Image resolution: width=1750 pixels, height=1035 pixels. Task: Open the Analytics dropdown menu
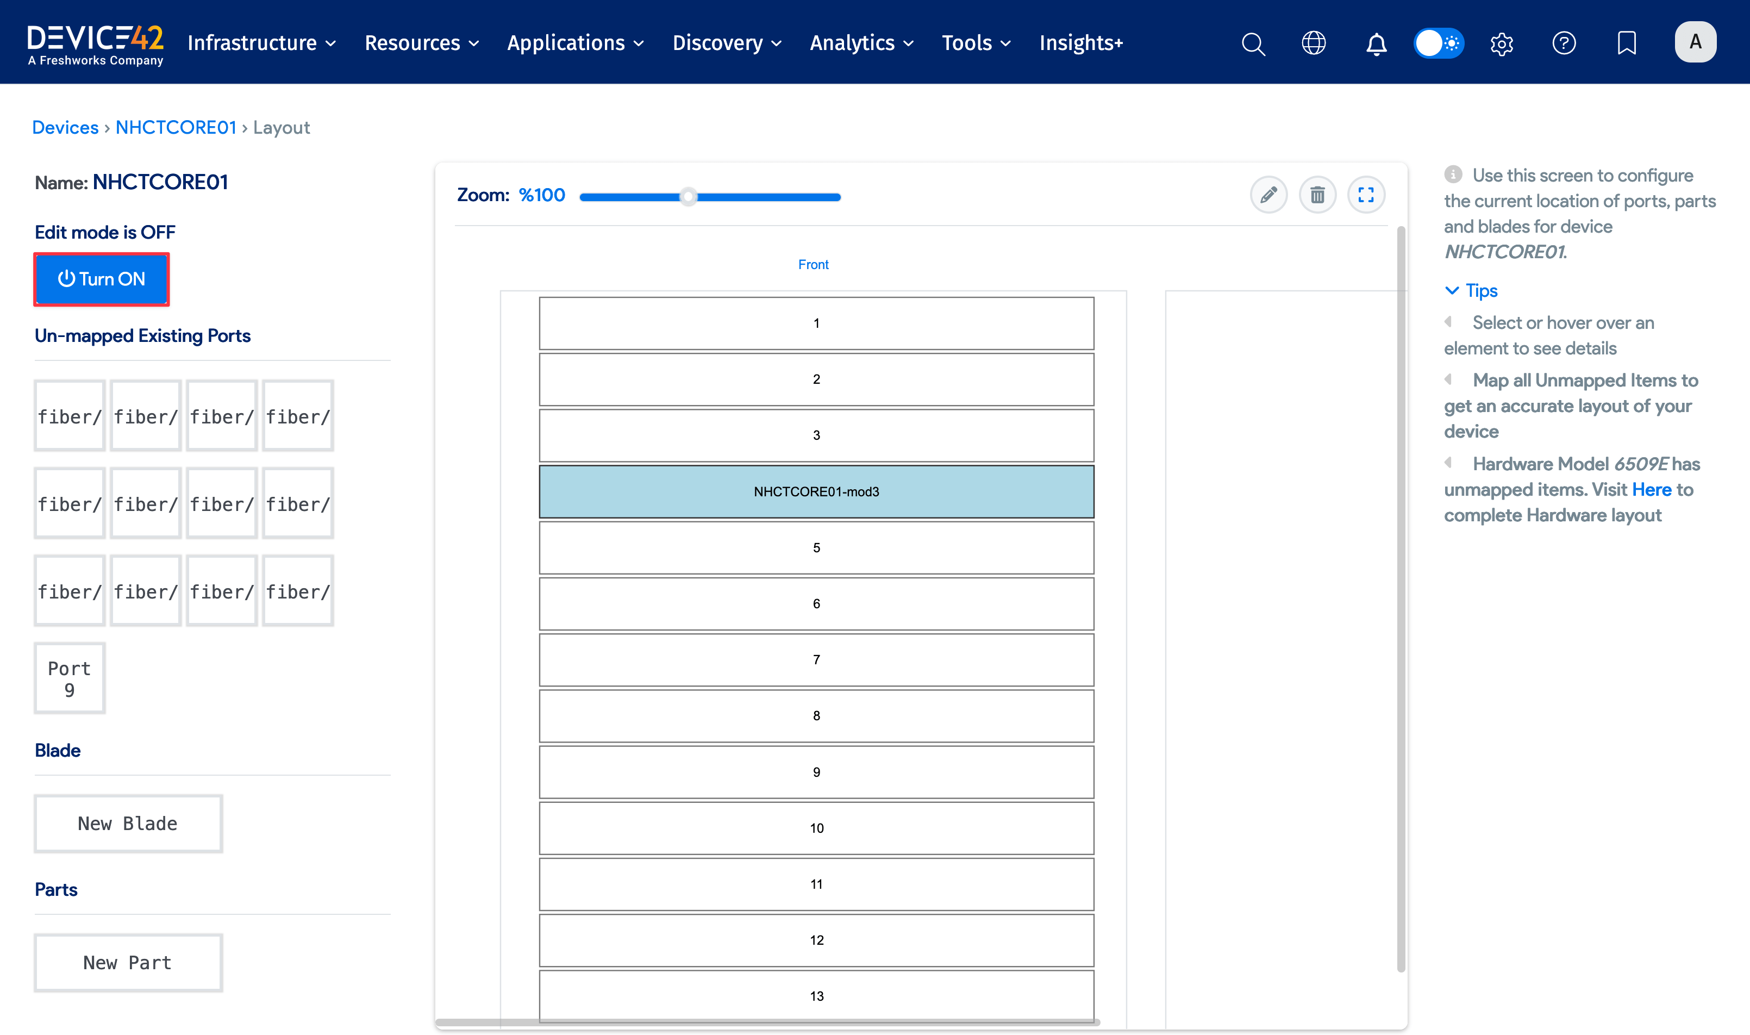861,43
